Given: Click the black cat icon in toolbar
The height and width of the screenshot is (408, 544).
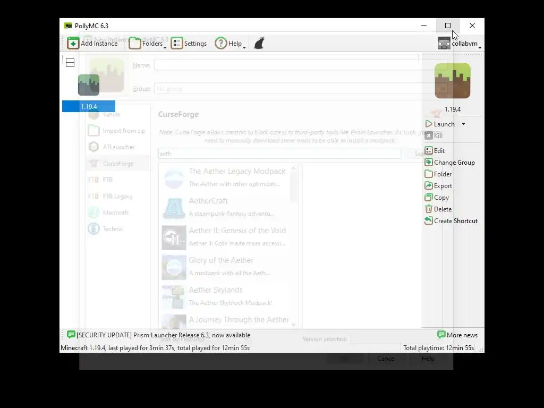Looking at the screenshot, I should [259, 44].
